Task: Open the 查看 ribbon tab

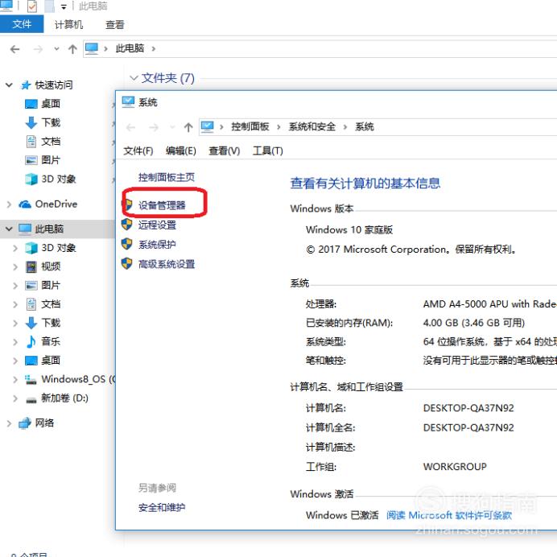Action: tap(115, 24)
